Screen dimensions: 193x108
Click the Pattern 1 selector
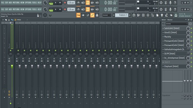tap(122, 15)
